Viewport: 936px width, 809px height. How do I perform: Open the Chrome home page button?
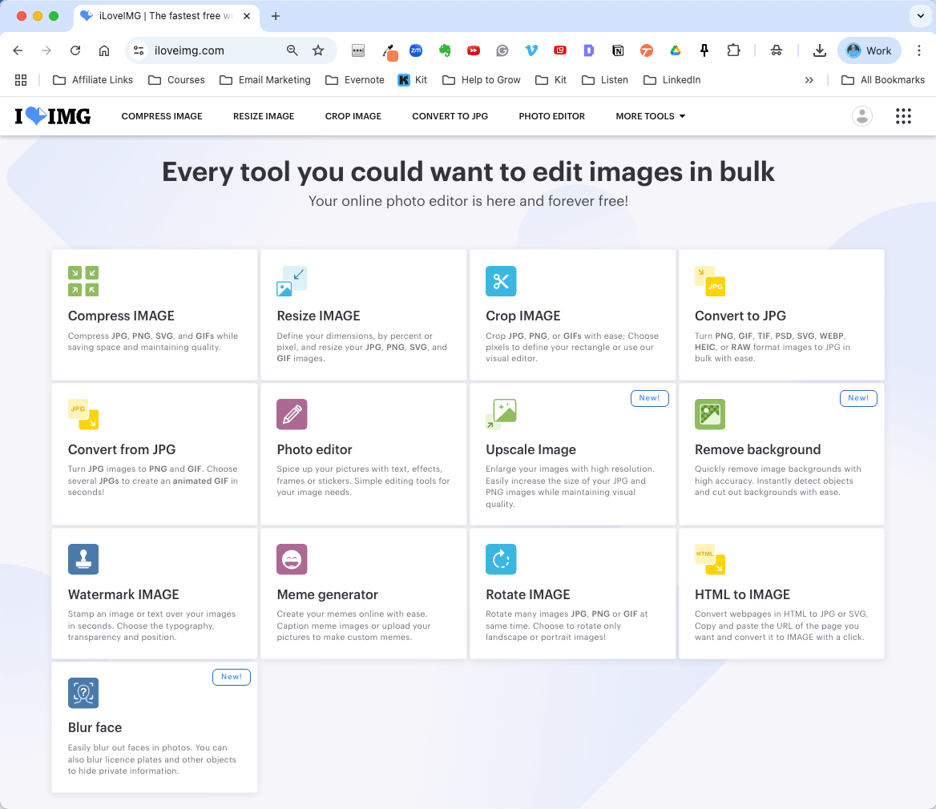[x=104, y=50]
